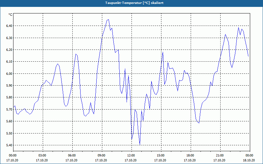Click the "12:00" time label
This screenshot has width=263, height=164.
[x=131, y=155]
